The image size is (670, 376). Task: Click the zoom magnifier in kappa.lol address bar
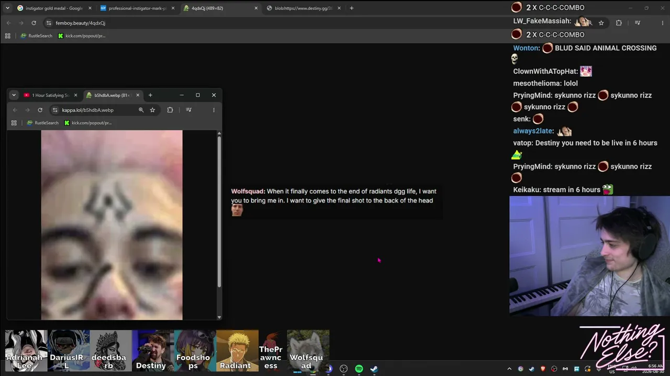tap(141, 110)
